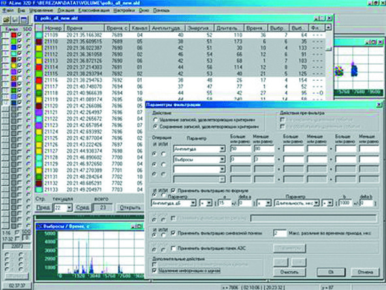This screenshot has height=290, width=386.
Task: Select the blue channel 3 color swatch
Action: tap(14, 47)
